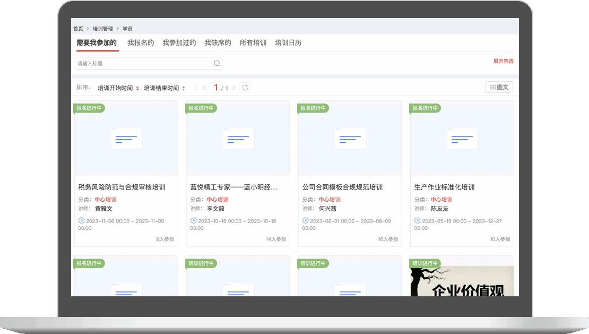Click clock icon on 生产作业标准化培训 card
This screenshot has height=334, width=589.
[417, 220]
